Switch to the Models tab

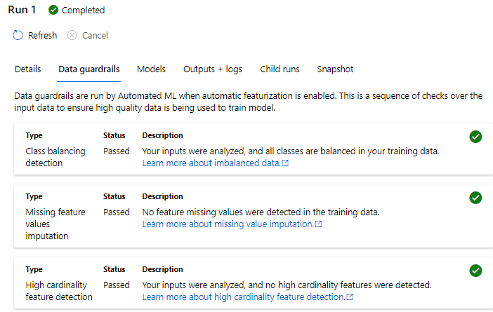151,69
